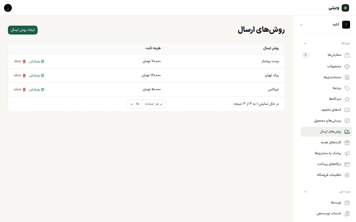
Task: Click the دیدگاه‌ها star icon
Action: [x=347, y=99]
